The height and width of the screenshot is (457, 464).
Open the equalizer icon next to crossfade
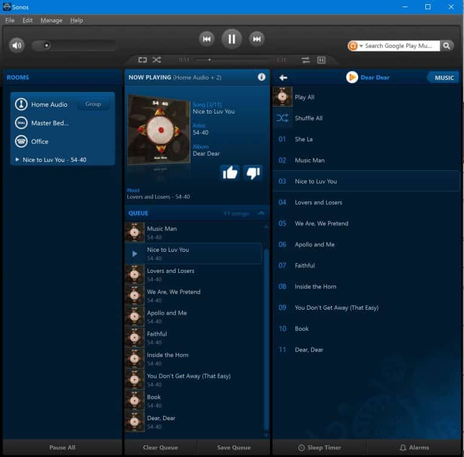pyautogui.click(x=321, y=60)
